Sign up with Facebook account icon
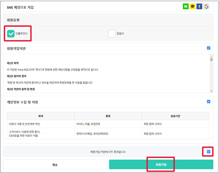Viewport: 219px width, 173px height. coord(199,7)
